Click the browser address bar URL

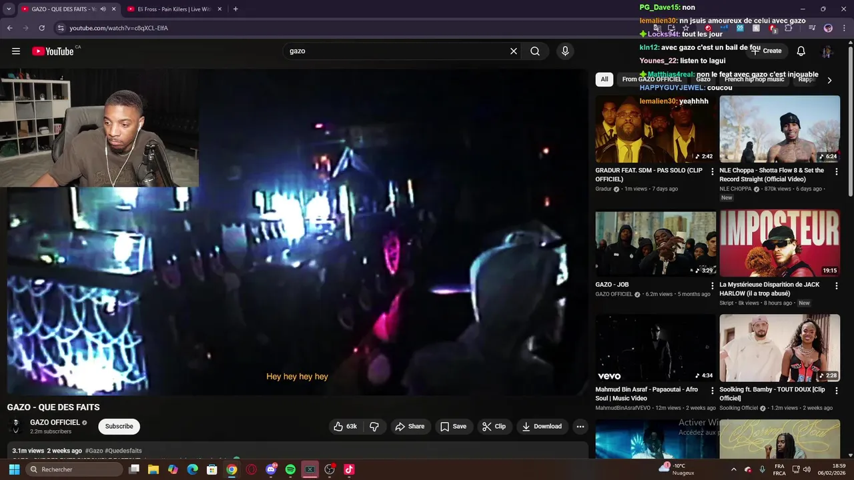click(119, 28)
